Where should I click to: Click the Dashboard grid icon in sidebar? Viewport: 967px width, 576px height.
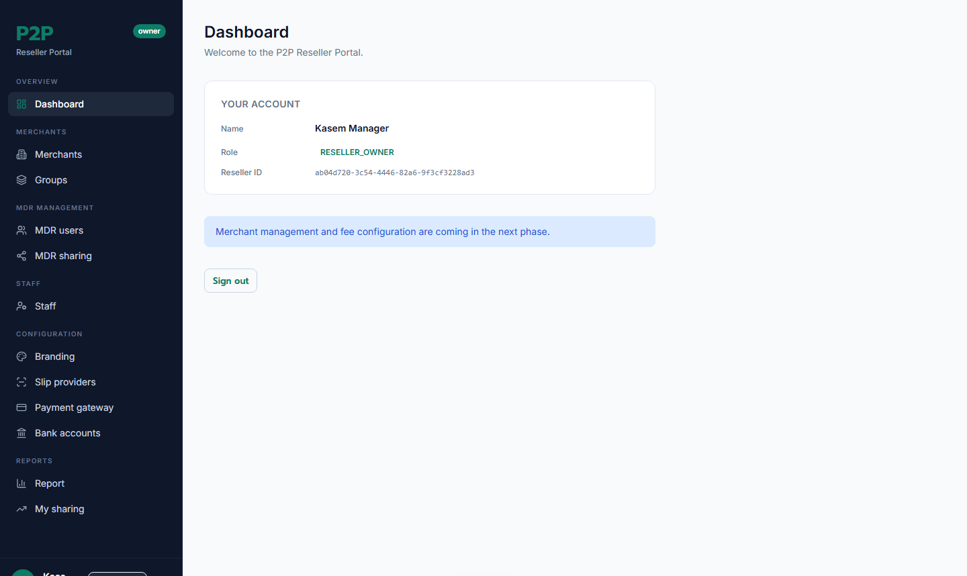[21, 104]
